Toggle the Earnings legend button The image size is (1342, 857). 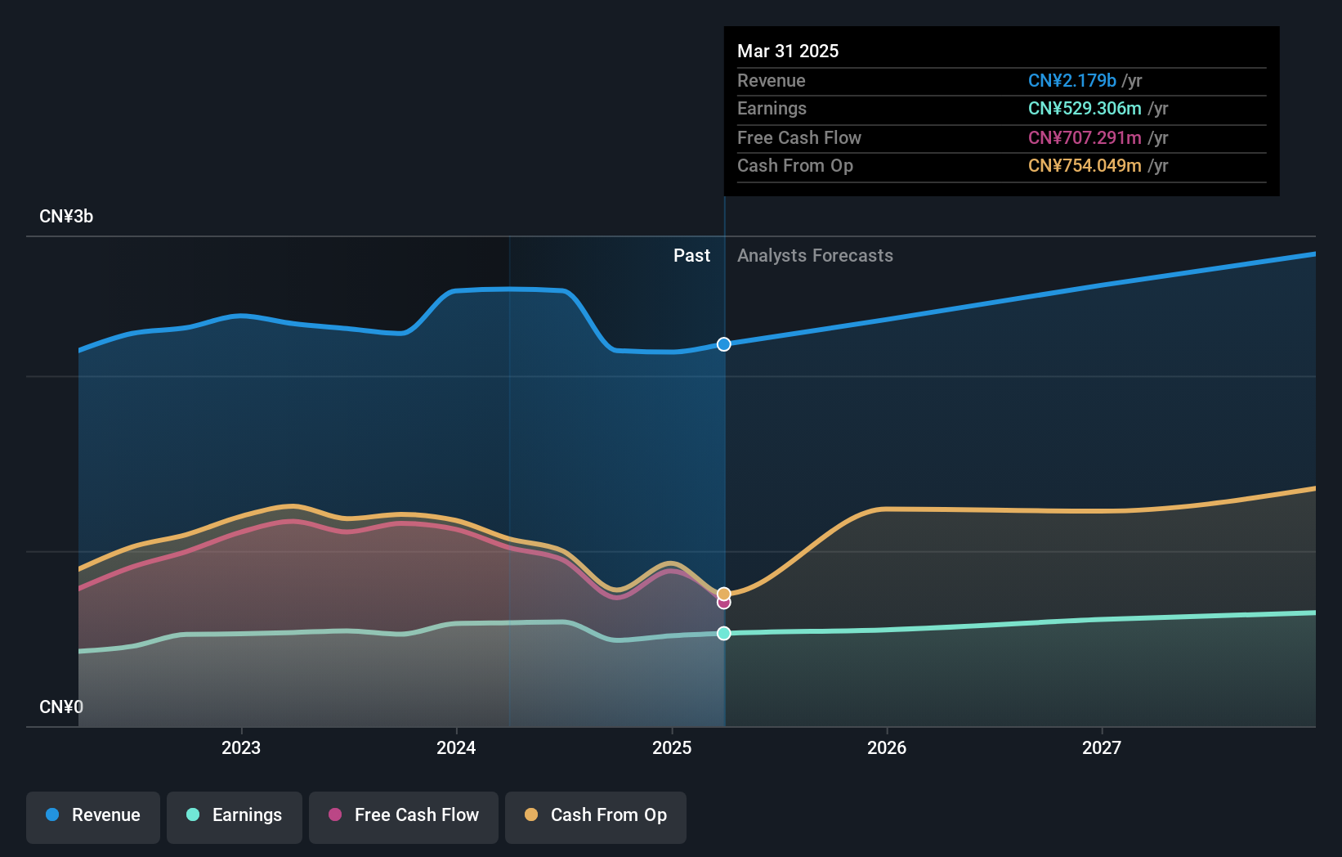click(x=235, y=817)
